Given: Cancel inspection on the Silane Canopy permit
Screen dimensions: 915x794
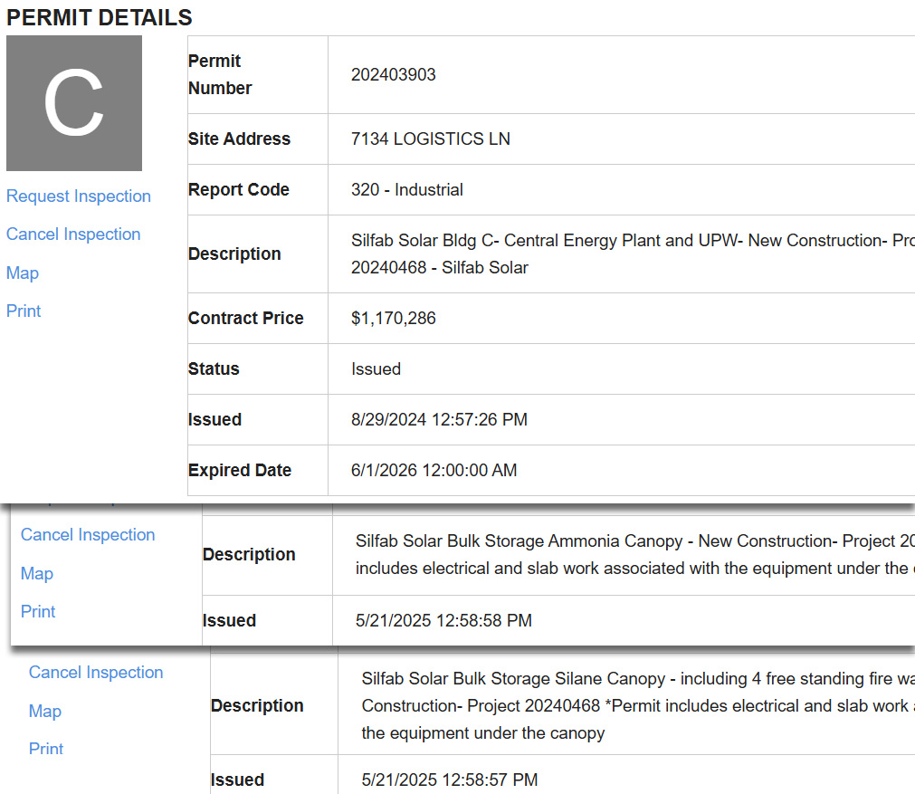Looking at the screenshot, I should coord(96,673).
